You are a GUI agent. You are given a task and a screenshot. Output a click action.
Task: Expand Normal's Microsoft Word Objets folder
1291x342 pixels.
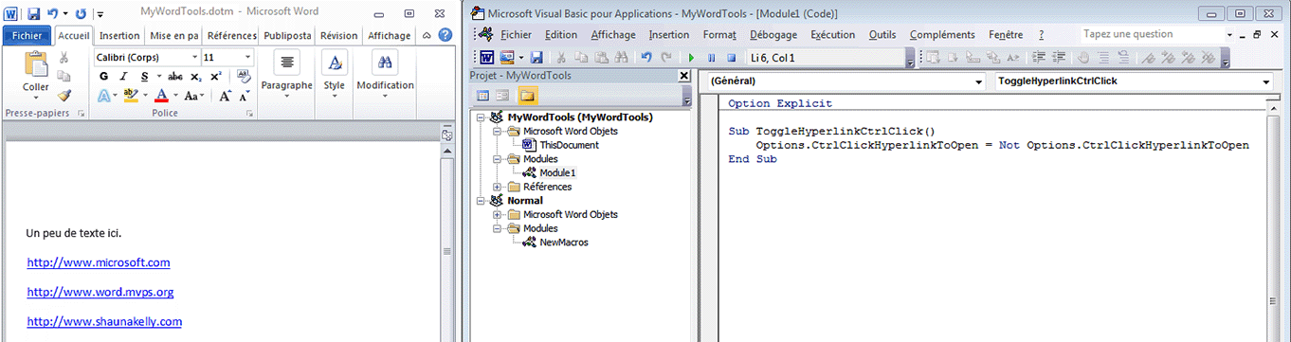click(x=498, y=215)
